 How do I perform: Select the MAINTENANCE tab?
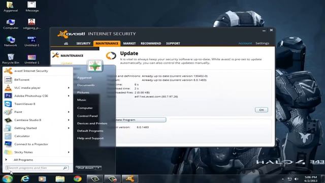coord(107,43)
